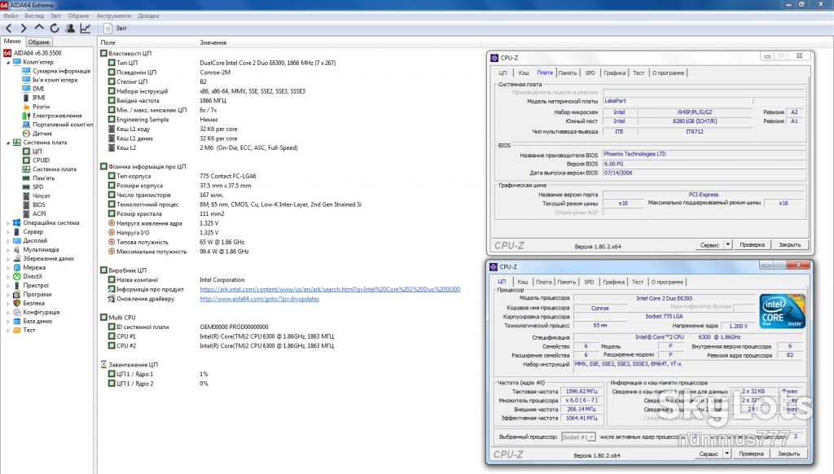
Task: Open Графика tab in CPU-Z processor window
Action: click(614, 282)
